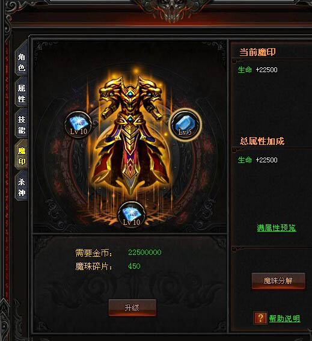Go to the 杀神 tab

click(22, 187)
